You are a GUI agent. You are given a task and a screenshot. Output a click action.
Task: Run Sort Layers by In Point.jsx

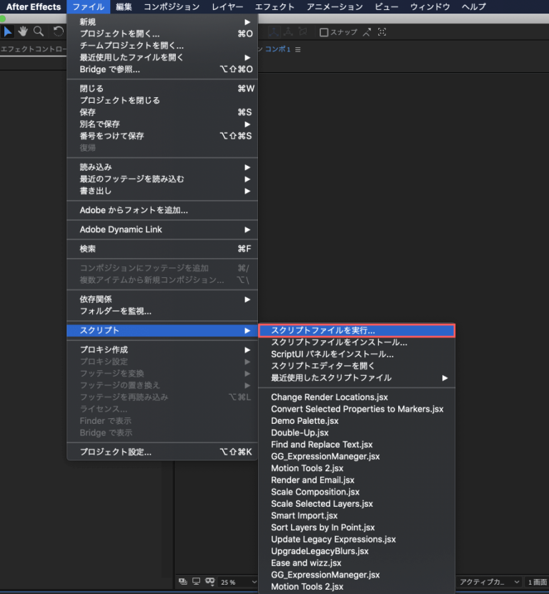[357, 528]
